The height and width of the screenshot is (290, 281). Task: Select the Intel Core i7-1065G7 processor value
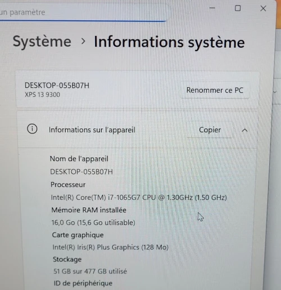tap(139, 198)
